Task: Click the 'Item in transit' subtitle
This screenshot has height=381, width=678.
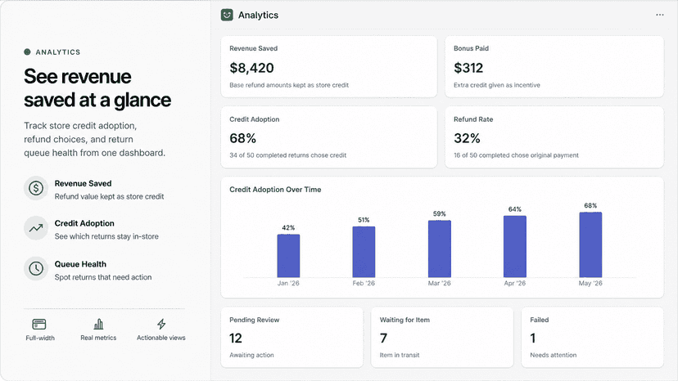Action: pos(400,355)
